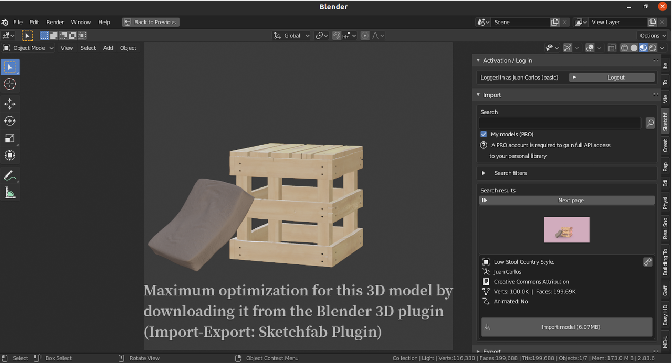Select the Annotate pencil tool
This screenshot has width=672, height=364.
(x=10, y=176)
